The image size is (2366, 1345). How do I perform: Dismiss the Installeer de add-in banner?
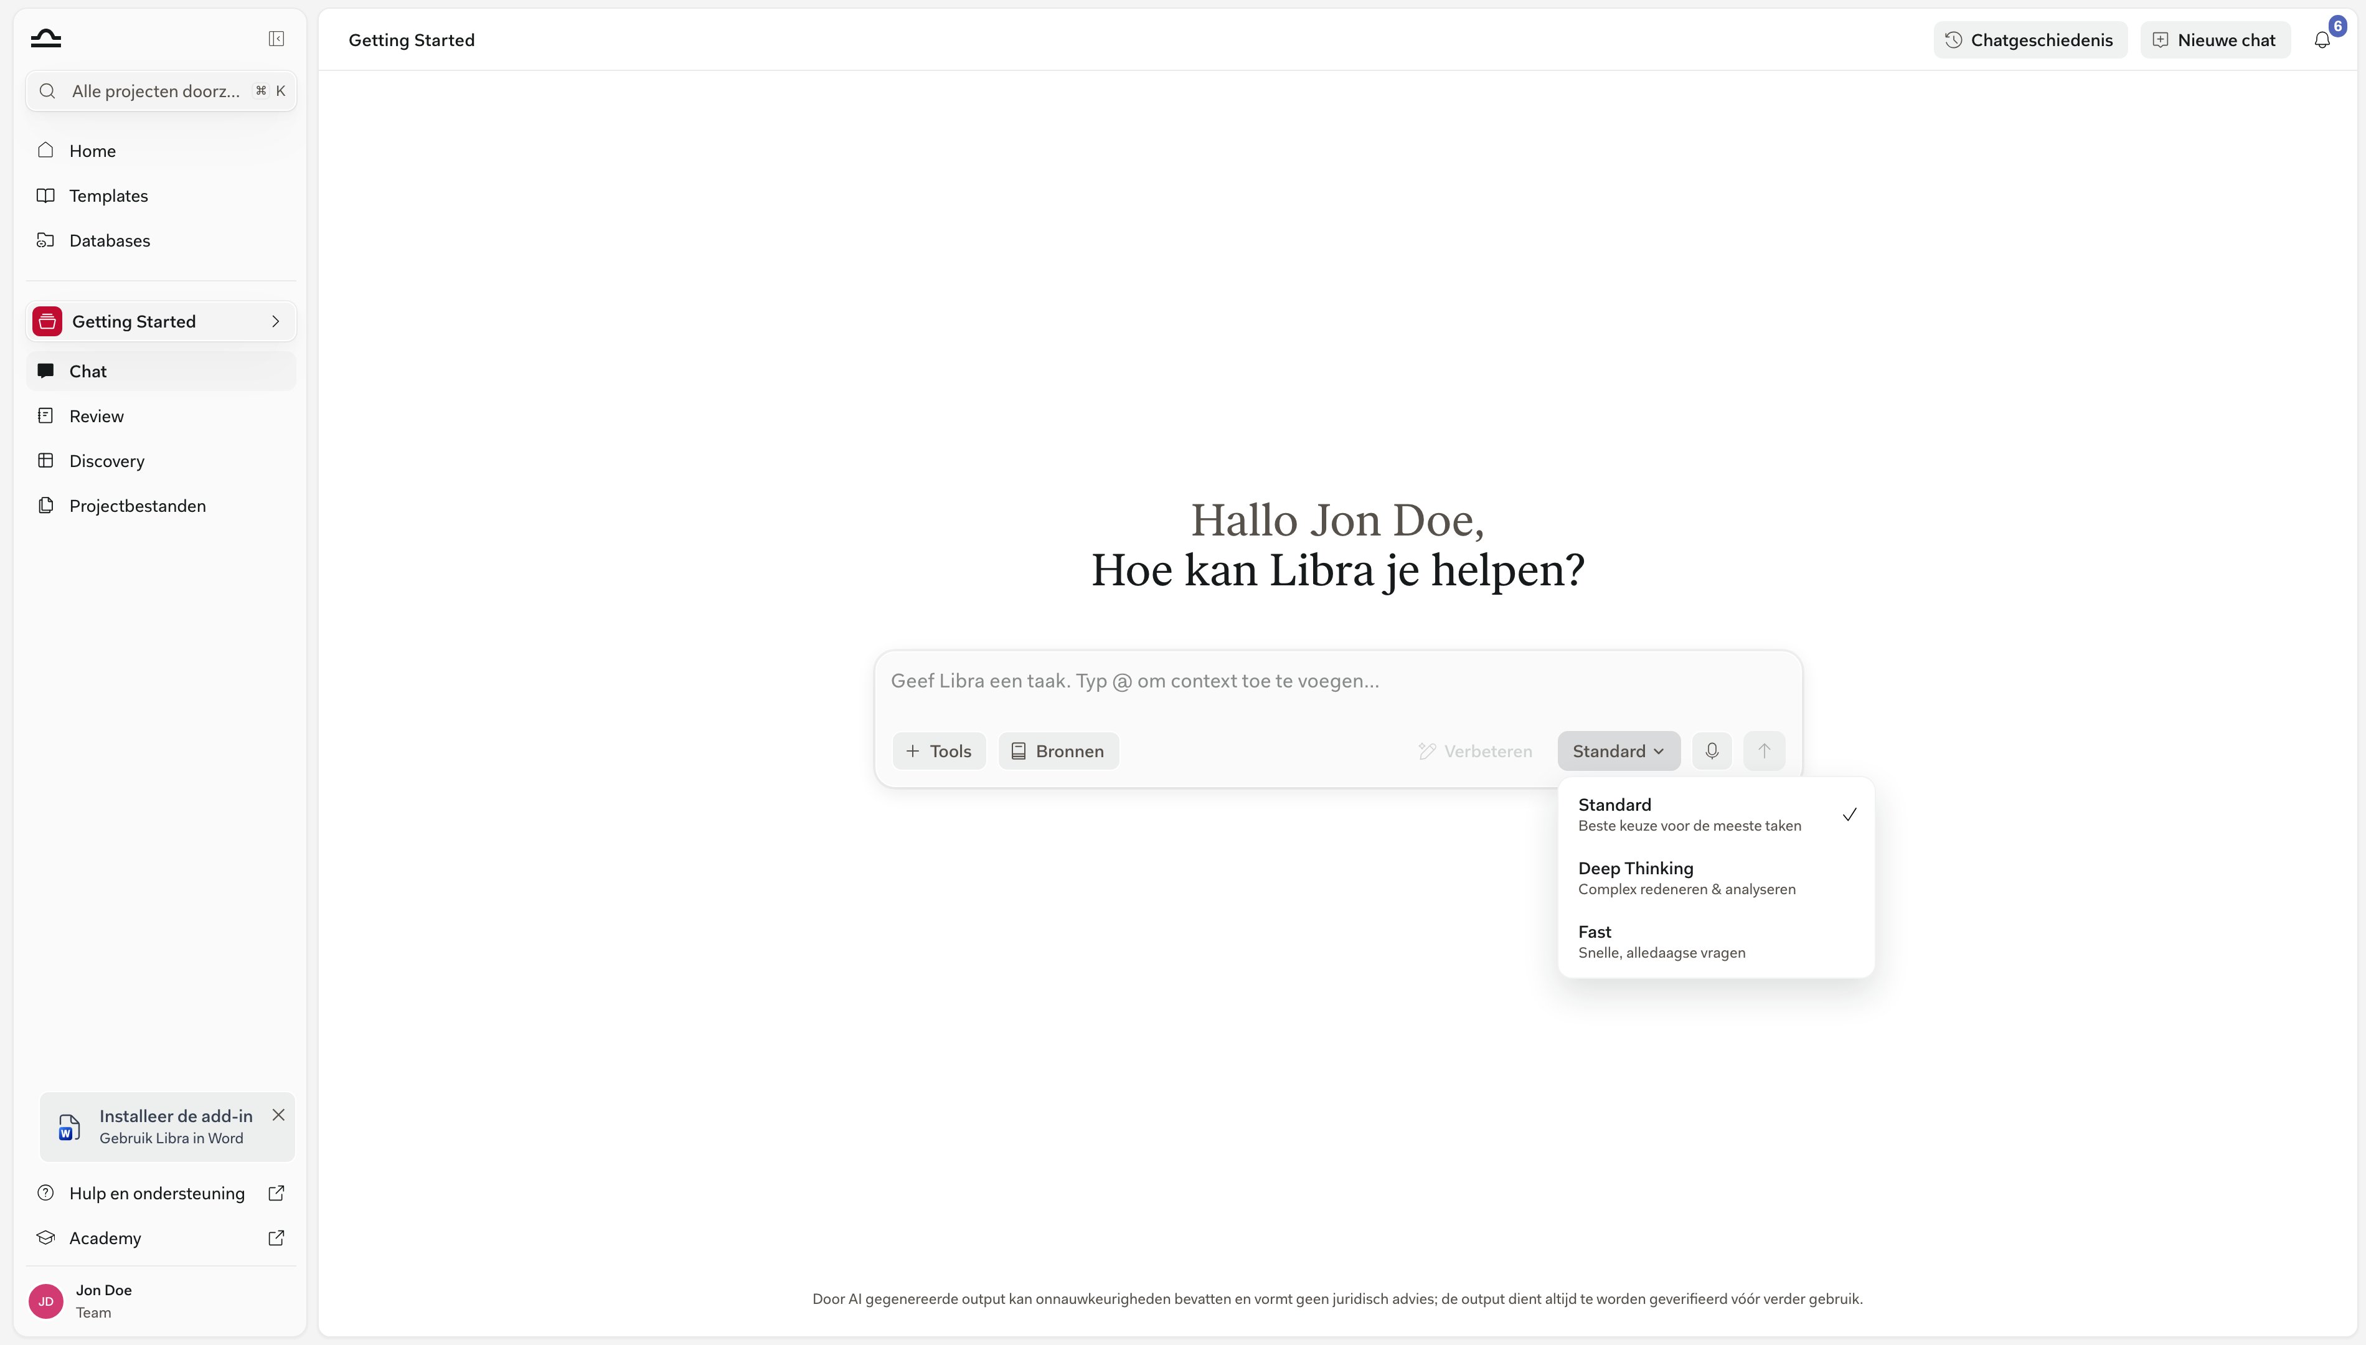pos(278,1115)
